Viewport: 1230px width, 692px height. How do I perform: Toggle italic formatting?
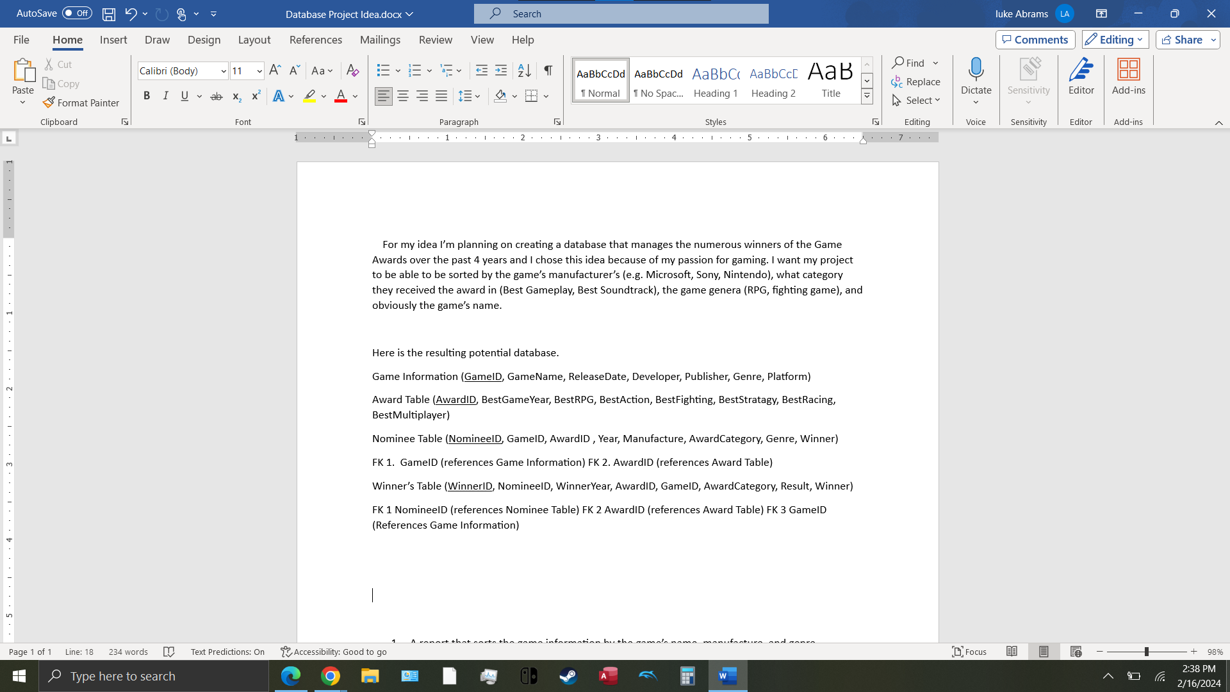click(165, 95)
